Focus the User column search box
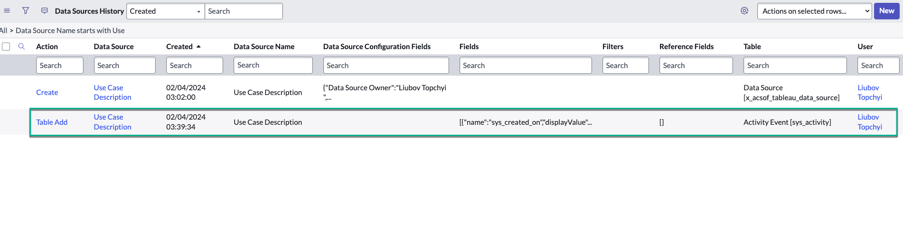903x225 pixels. click(878, 65)
